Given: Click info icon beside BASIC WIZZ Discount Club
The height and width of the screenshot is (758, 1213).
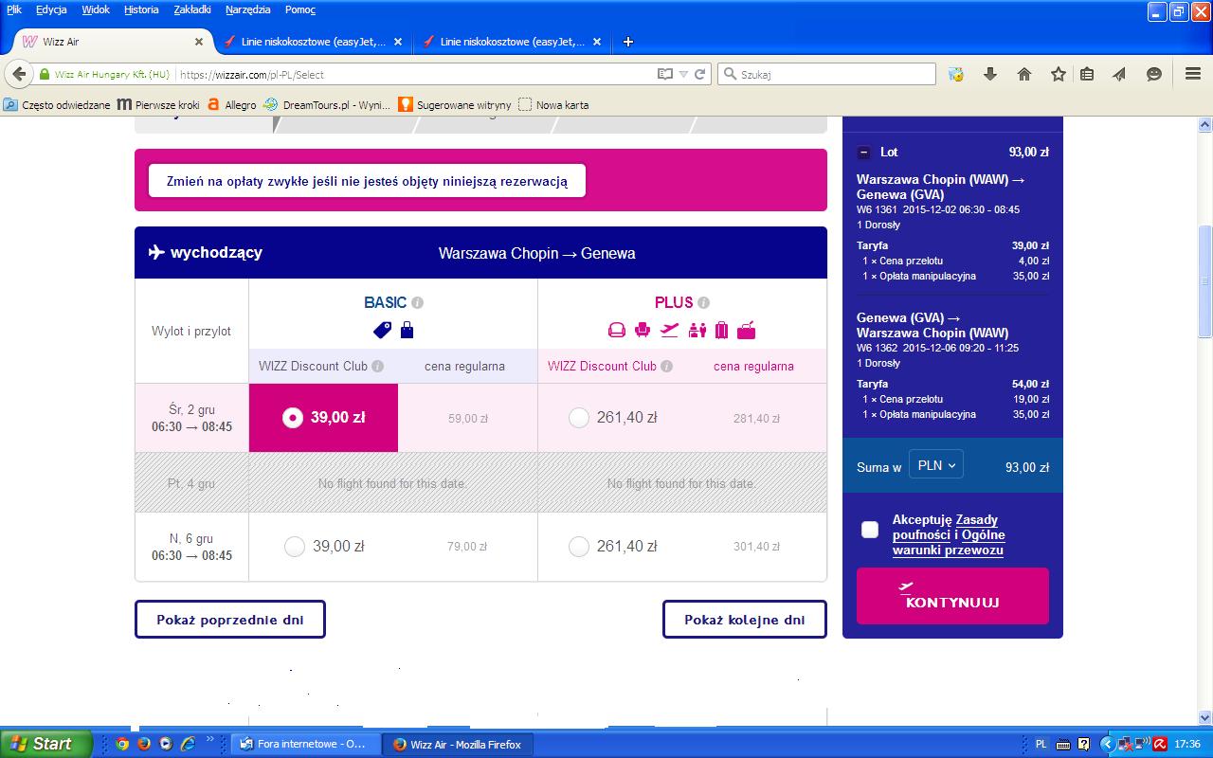Looking at the screenshot, I should point(377,367).
